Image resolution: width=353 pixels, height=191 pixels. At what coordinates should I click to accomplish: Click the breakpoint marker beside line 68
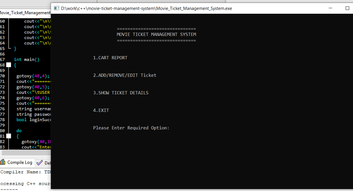tap(8, 65)
